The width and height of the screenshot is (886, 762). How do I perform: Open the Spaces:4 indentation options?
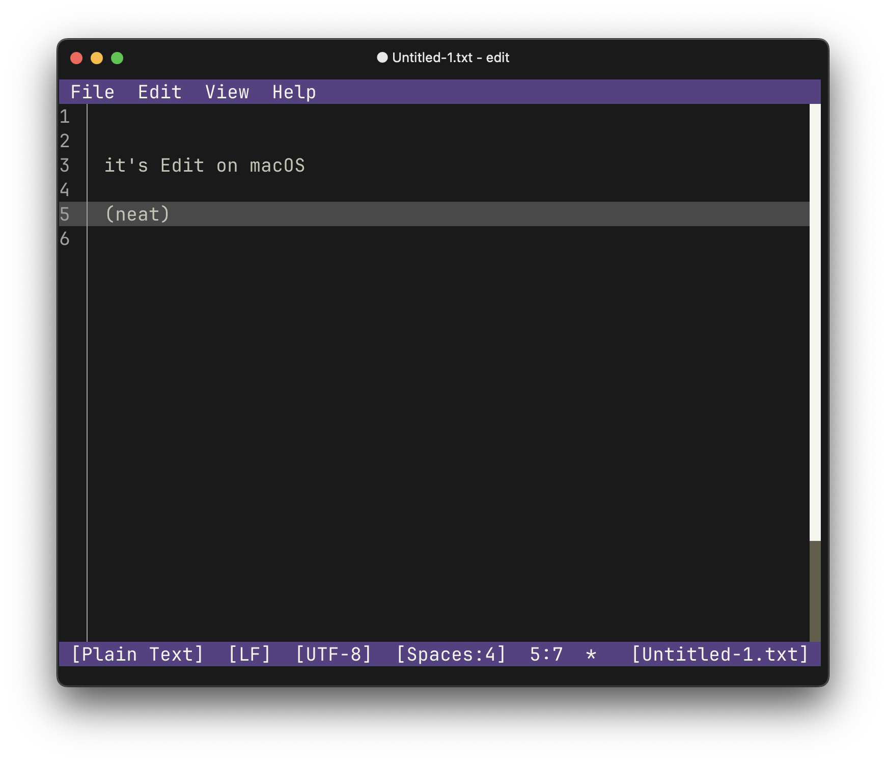(451, 655)
